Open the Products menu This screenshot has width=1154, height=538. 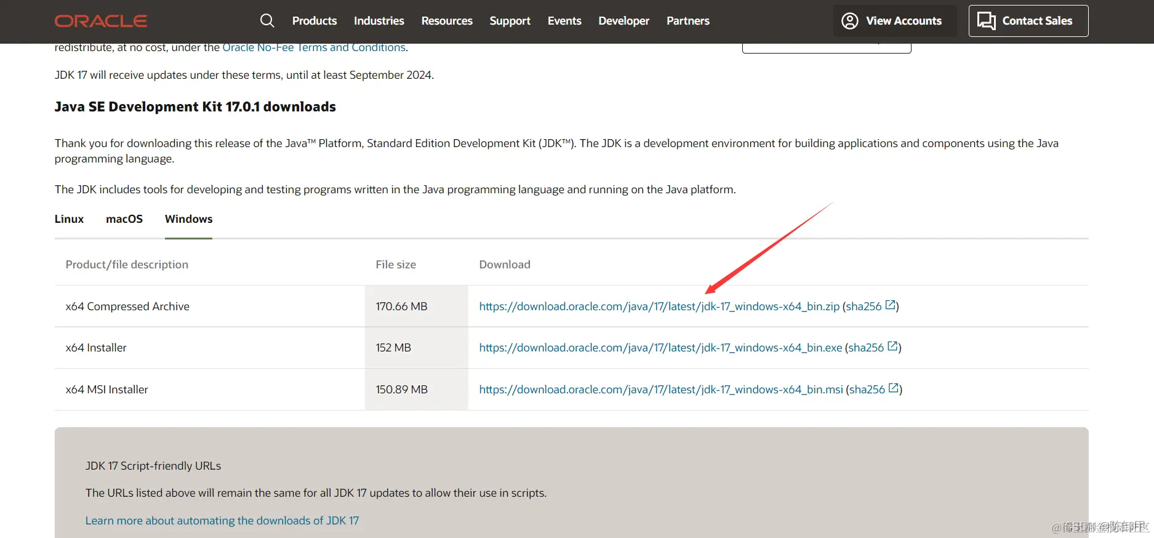click(315, 21)
